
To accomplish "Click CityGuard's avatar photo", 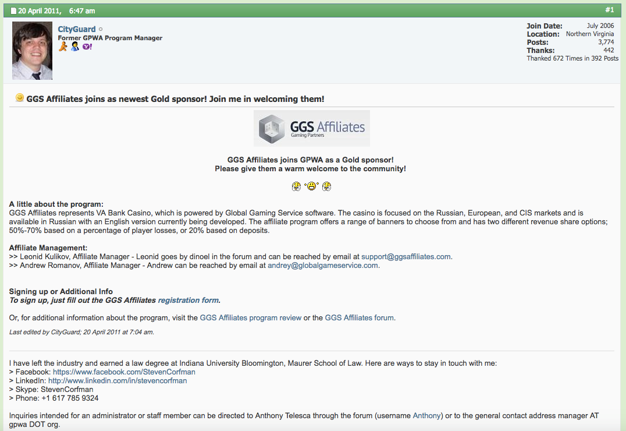I will [32, 51].
